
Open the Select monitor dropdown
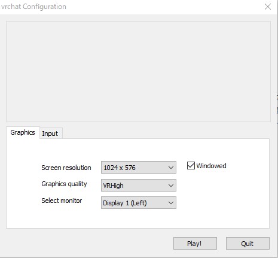(139, 203)
